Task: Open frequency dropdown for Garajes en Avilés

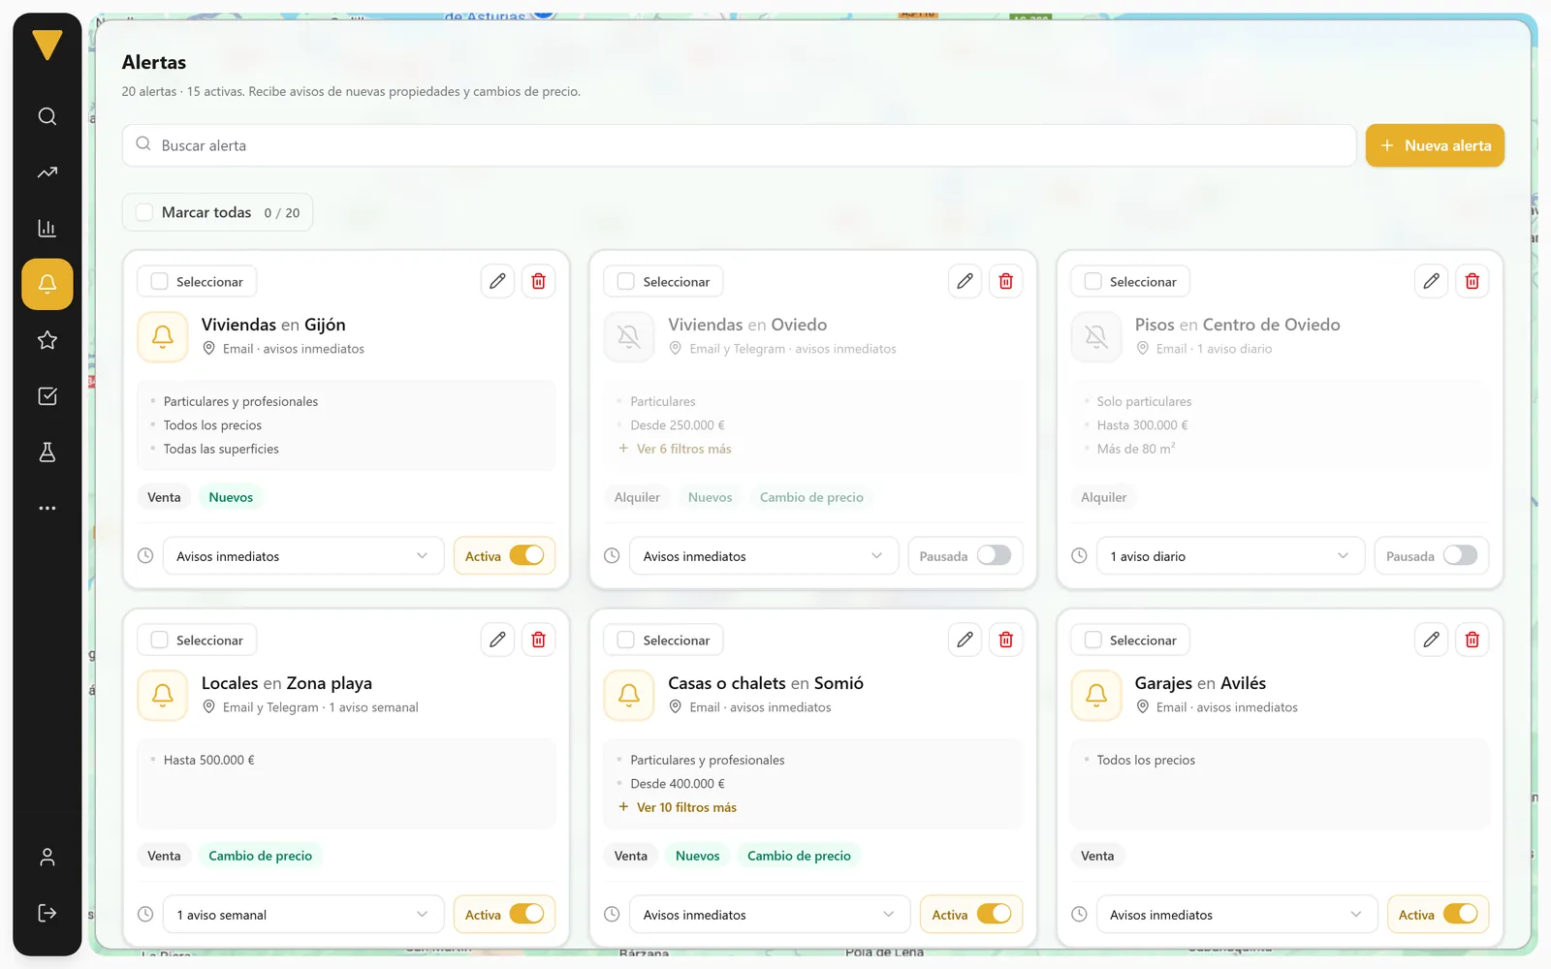Action: (1237, 915)
